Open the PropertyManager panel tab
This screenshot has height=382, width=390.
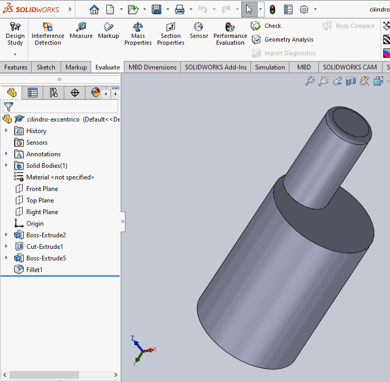[33, 93]
